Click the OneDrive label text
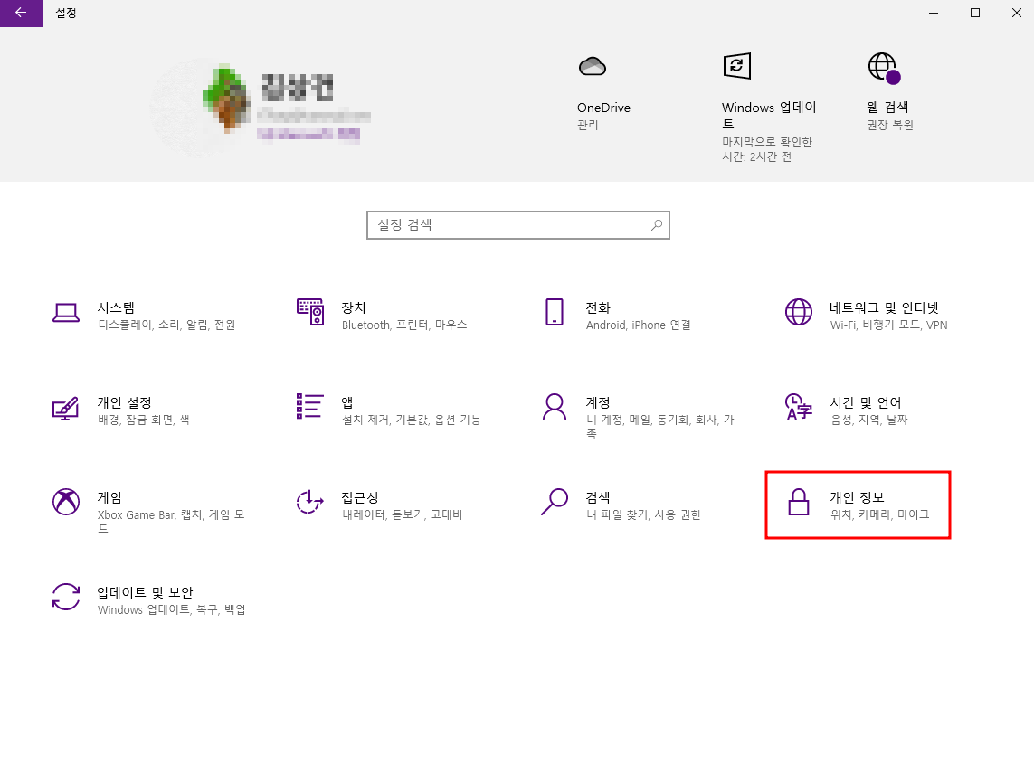Image resolution: width=1034 pixels, height=783 pixels. coord(603,108)
